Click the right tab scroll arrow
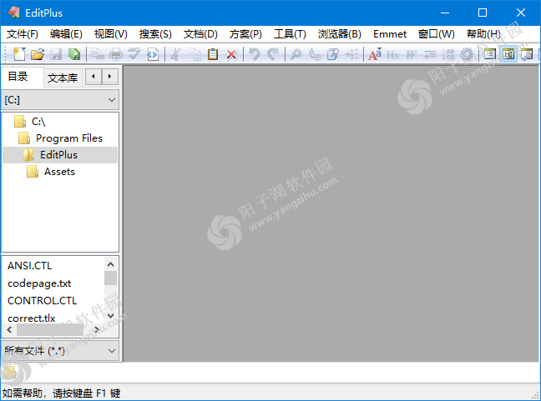This screenshot has width=541, height=401. tap(109, 76)
